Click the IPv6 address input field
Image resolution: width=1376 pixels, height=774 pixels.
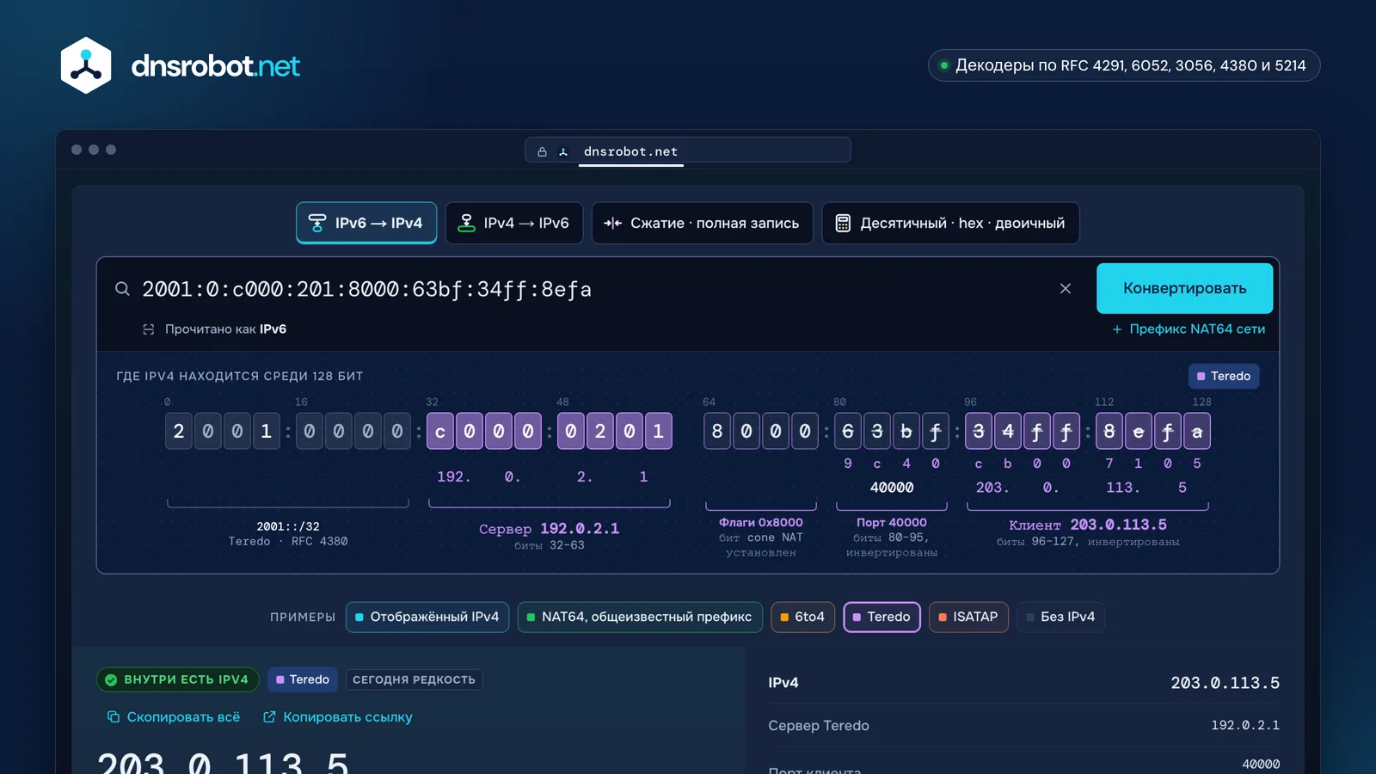click(x=593, y=289)
